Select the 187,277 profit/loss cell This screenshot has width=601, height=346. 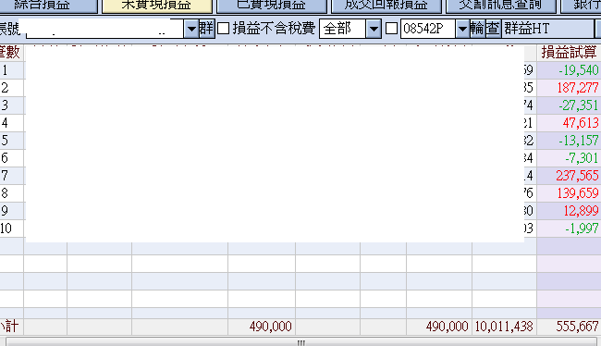tap(569, 88)
